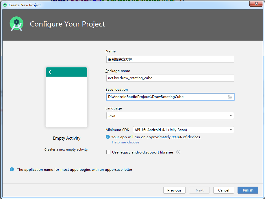Viewport: 265px width, 199px height.
Task: Click the 'Creates a new empty activity.' description
Action: 66,149
